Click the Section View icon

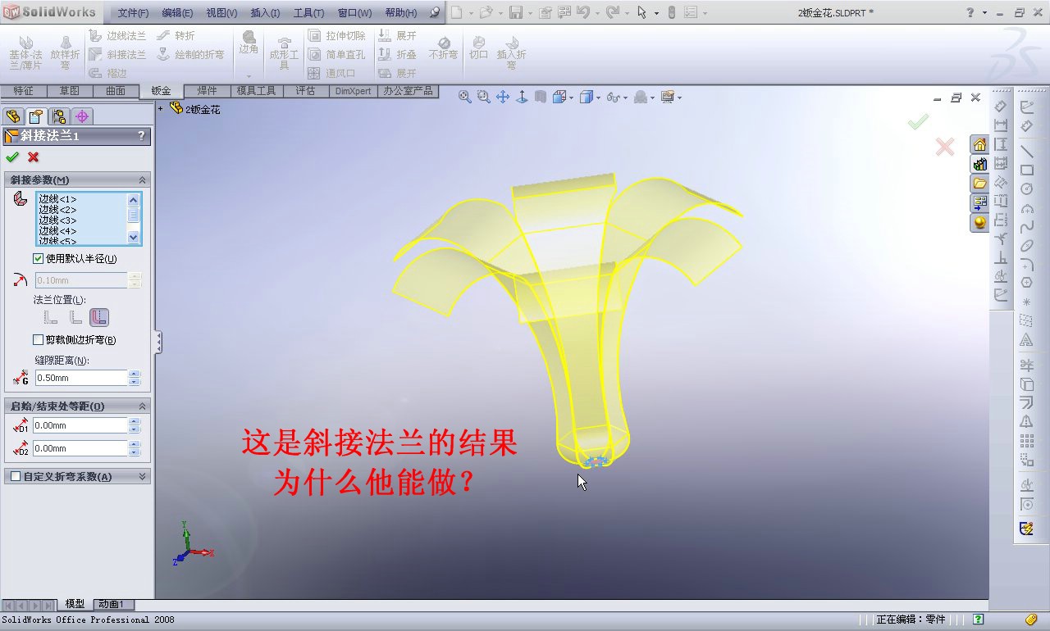tap(541, 97)
